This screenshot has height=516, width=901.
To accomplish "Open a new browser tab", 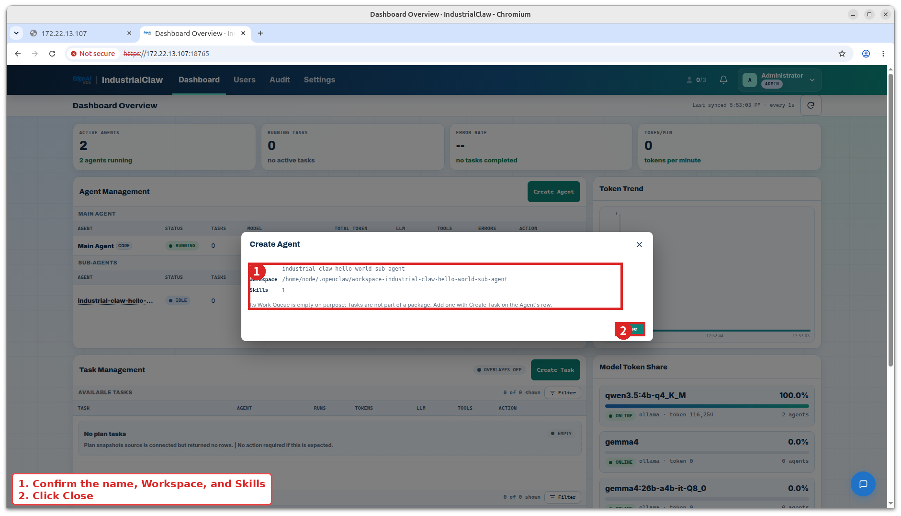I will coord(260,33).
